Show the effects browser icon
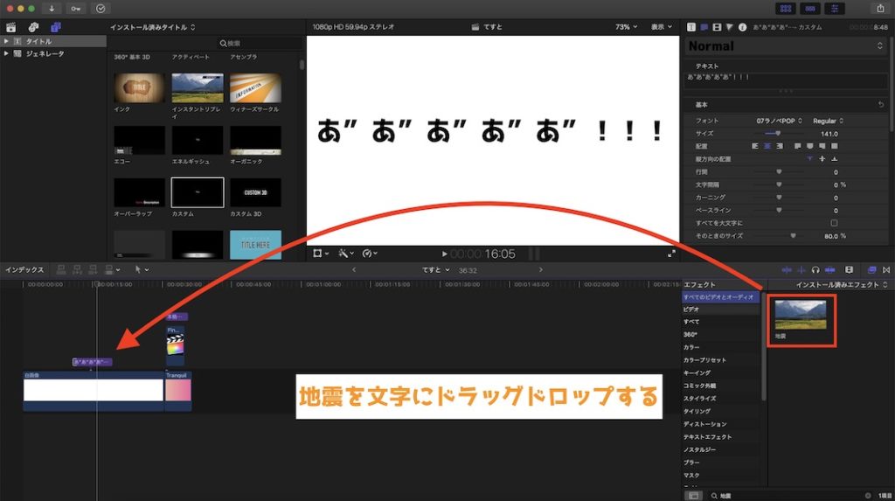Viewport: 895px width, 501px height. point(871,269)
